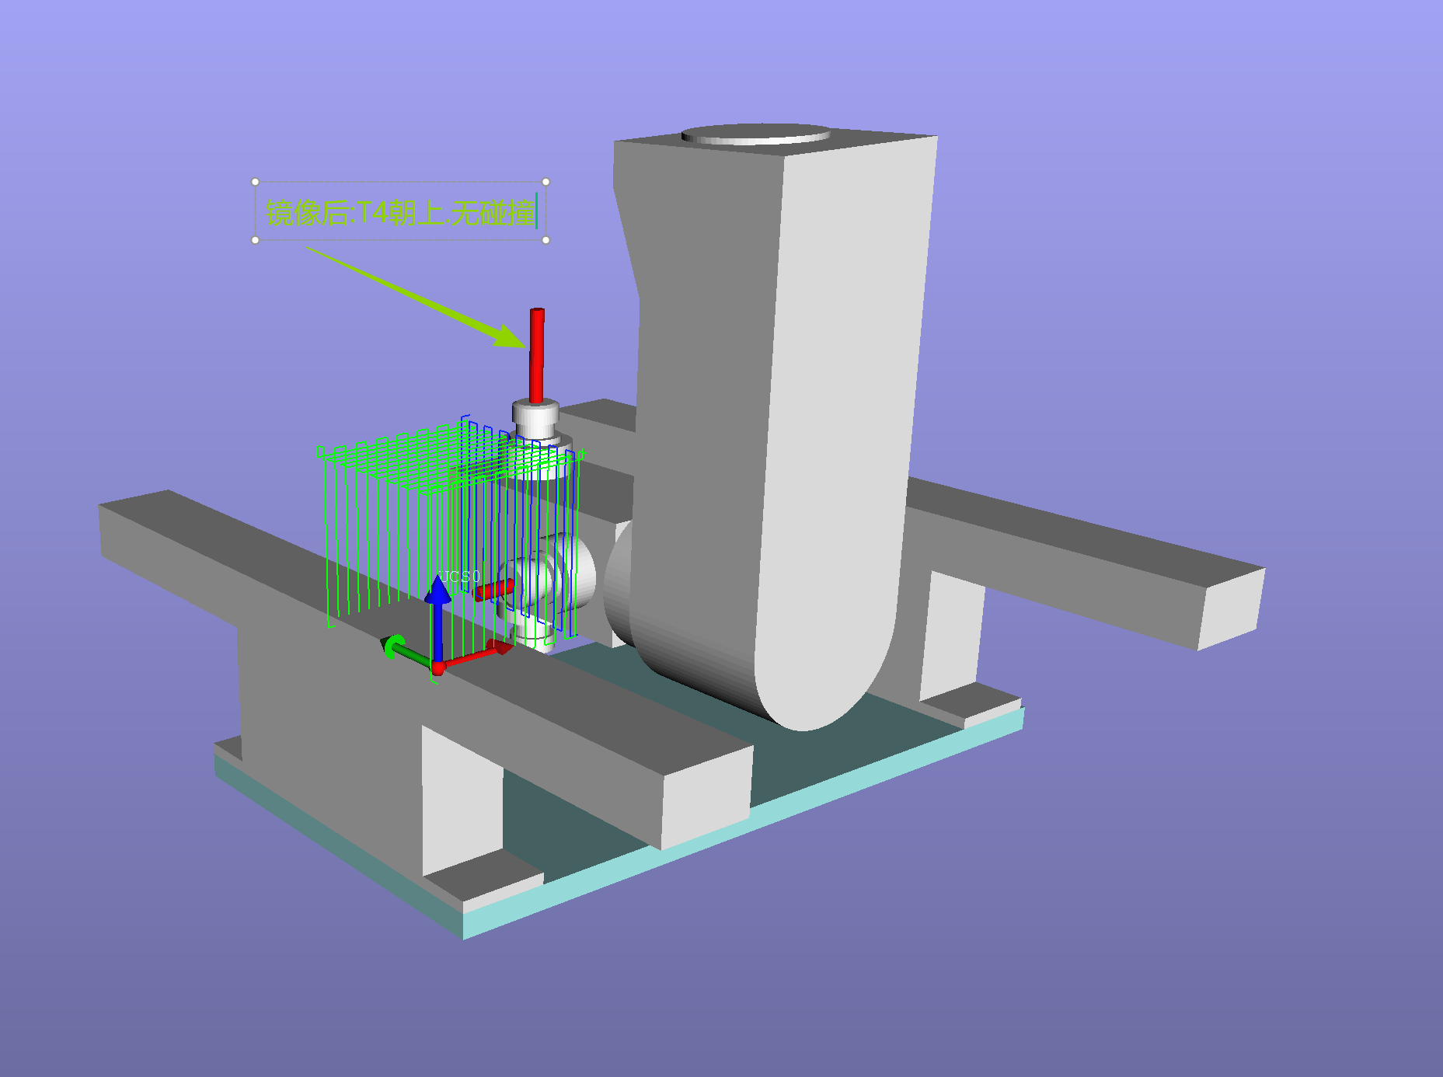Click the bottom-right text box resize handle
Viewport: 1443px width, 1077px height.
[545, 240]
